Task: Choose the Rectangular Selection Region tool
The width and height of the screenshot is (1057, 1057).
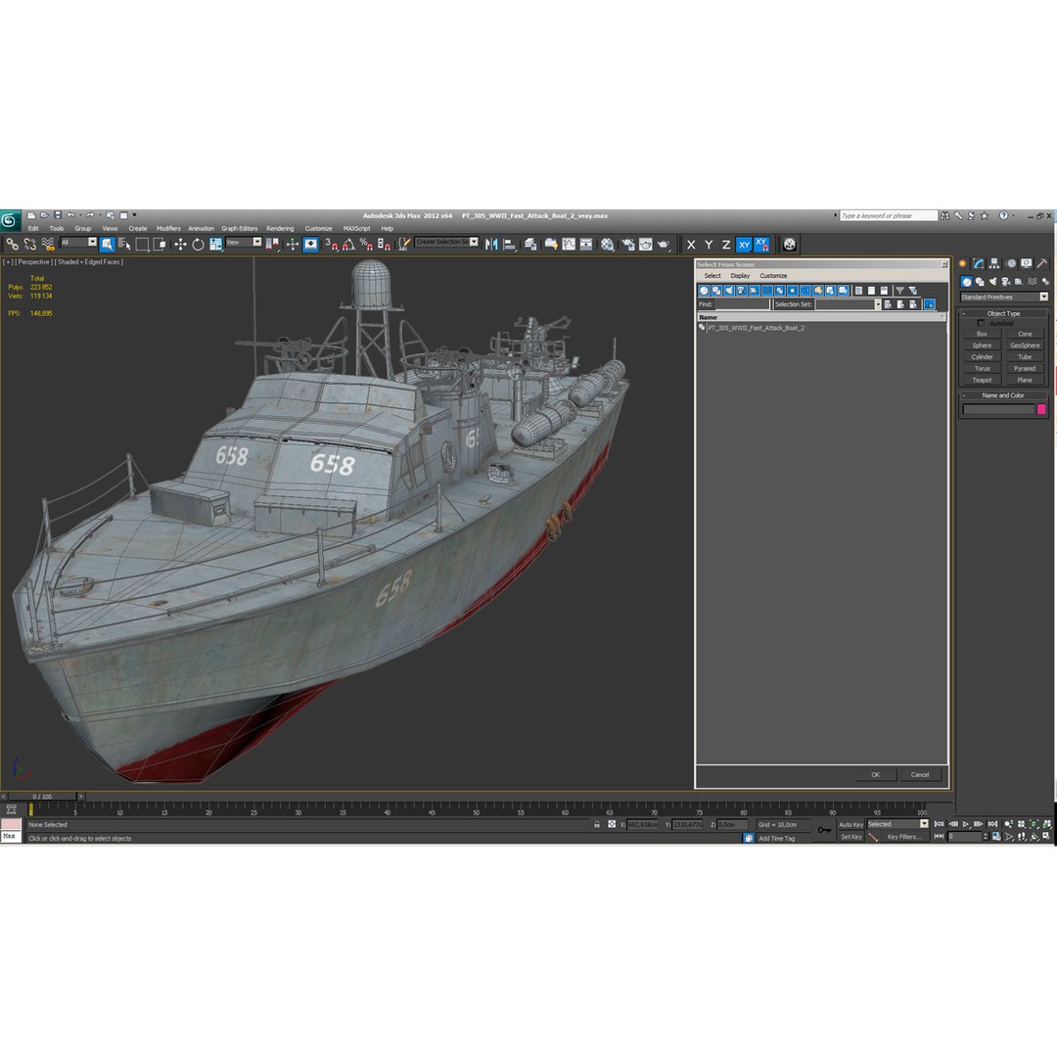Action: (x=142, y=244)
